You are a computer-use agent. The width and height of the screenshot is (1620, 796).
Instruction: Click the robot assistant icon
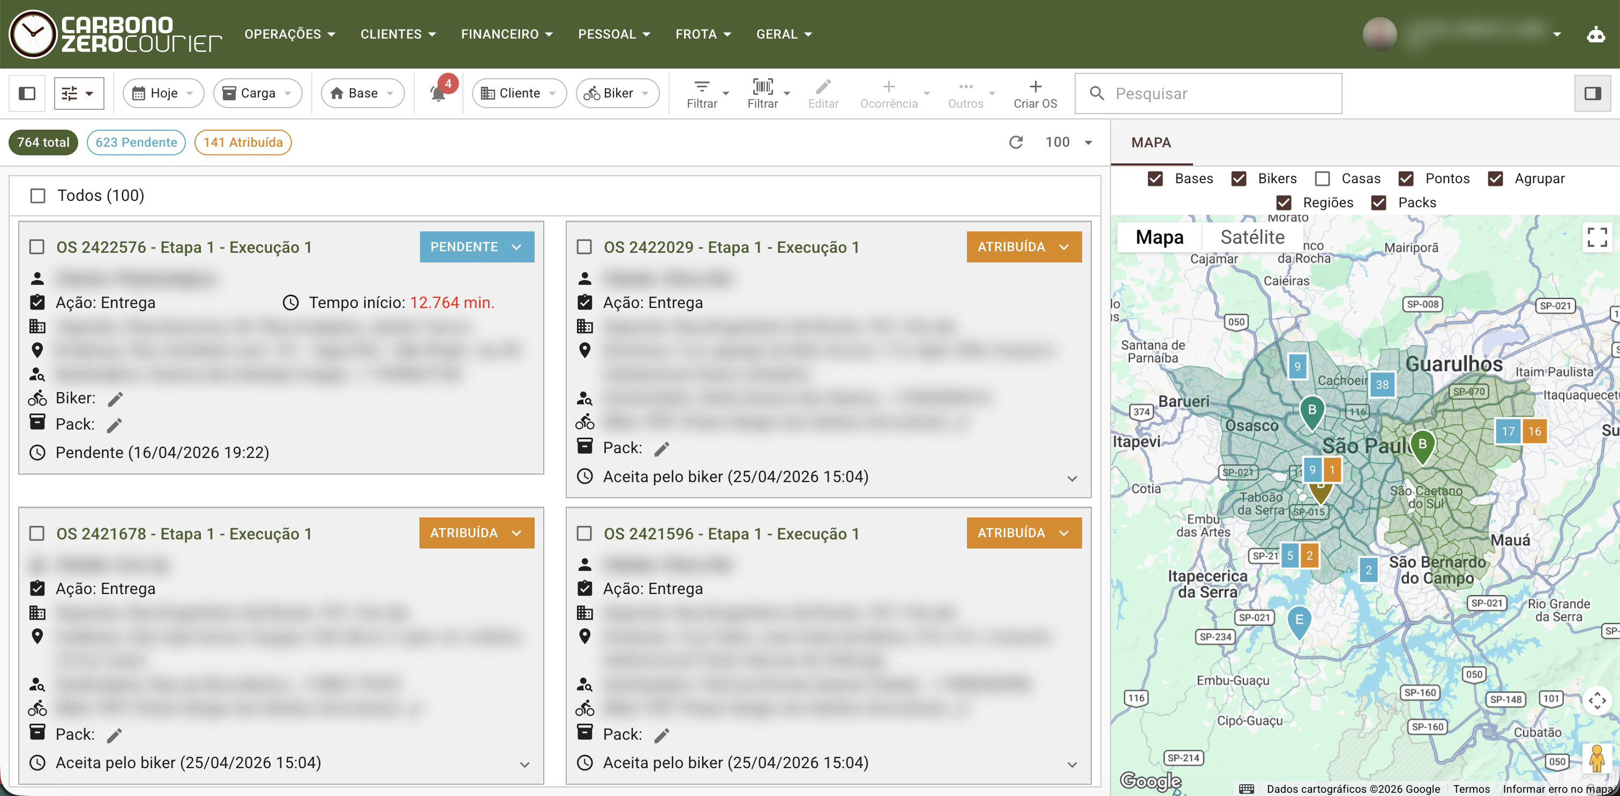1595,35
